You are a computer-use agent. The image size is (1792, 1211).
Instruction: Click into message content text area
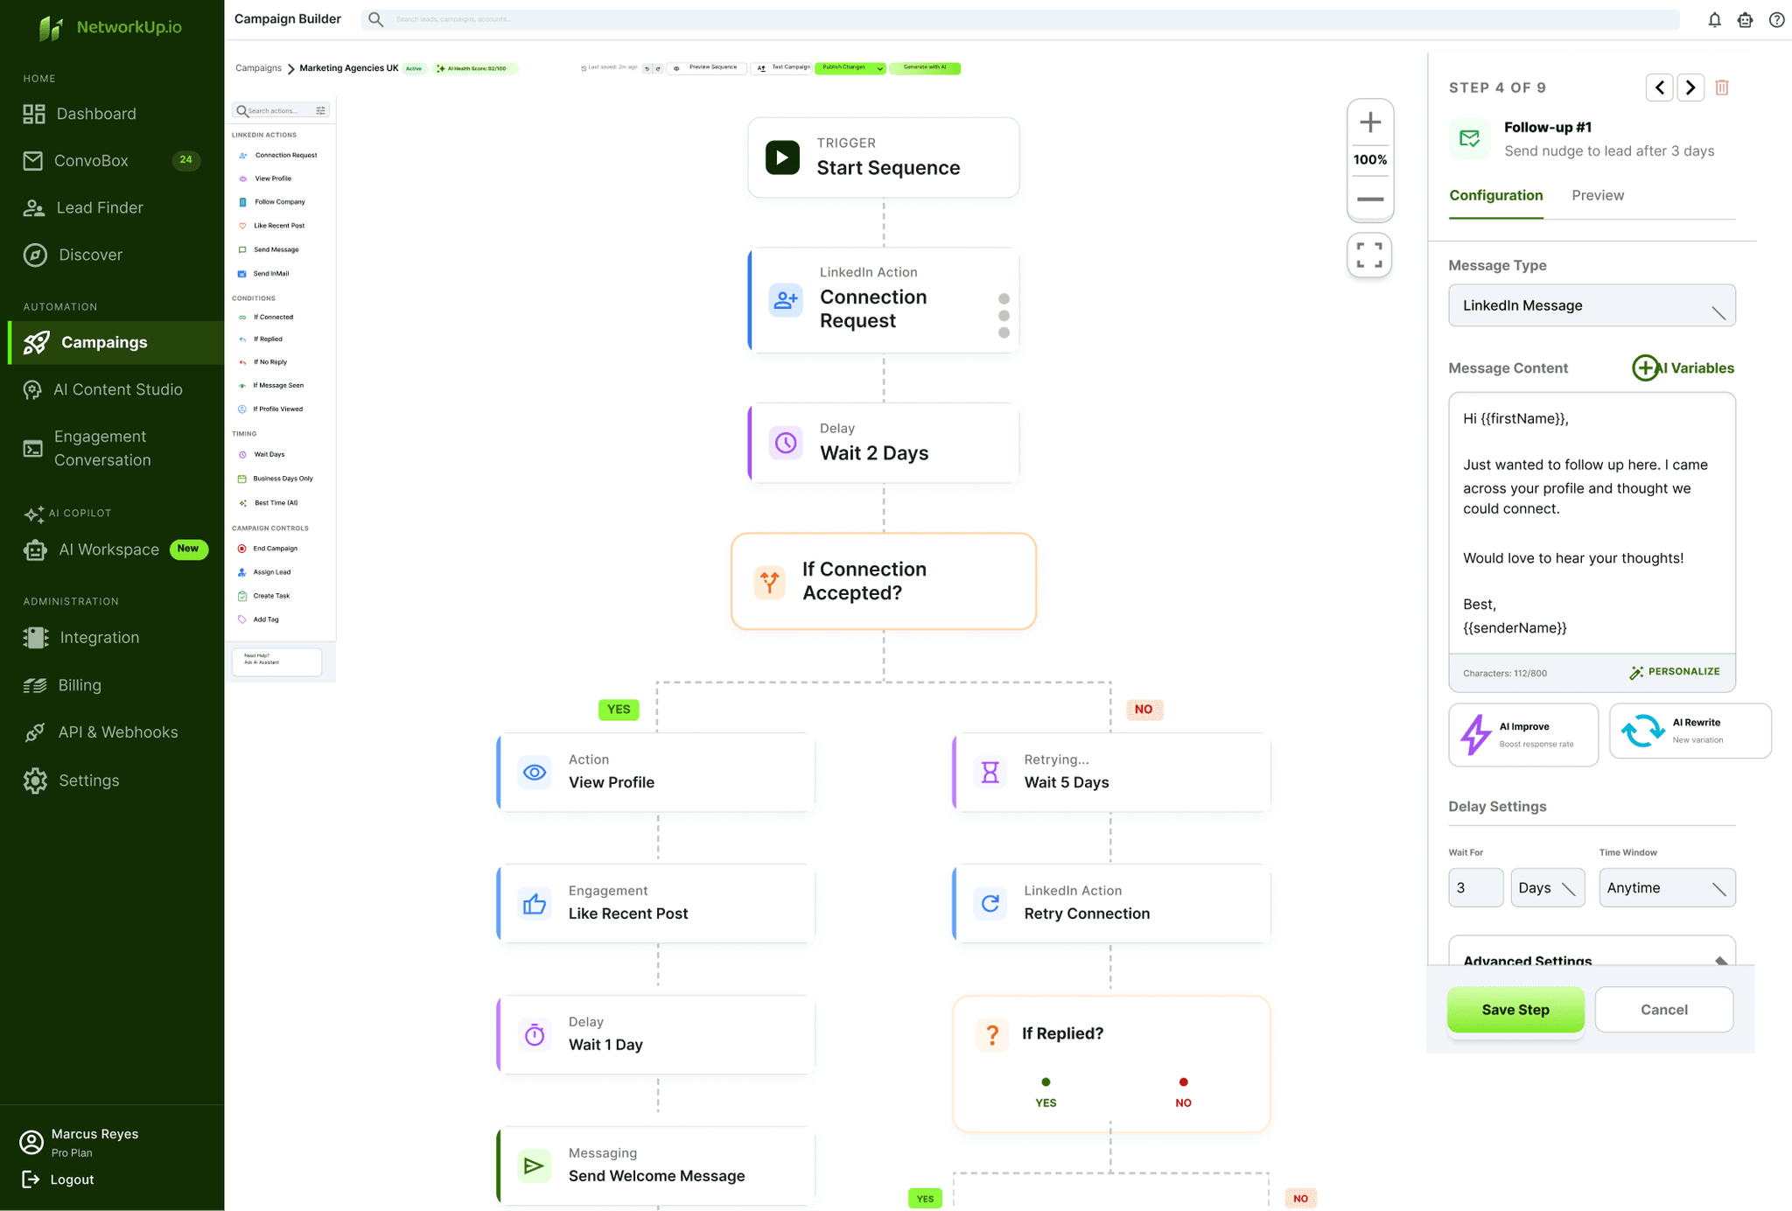coord(1592,523)
